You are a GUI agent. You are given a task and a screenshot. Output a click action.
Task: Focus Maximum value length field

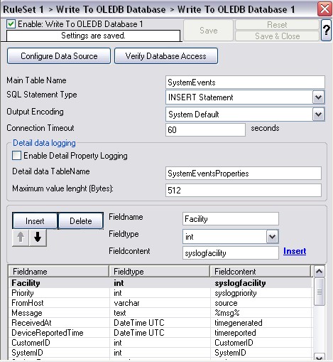pyautogui.click(x=244, y=190)
